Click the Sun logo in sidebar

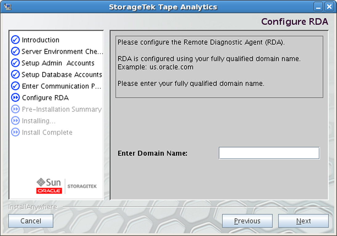[49, 182]
